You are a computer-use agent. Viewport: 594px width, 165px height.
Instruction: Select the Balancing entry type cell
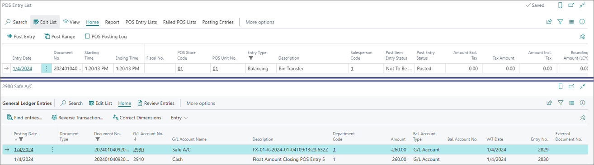point(260,69)
